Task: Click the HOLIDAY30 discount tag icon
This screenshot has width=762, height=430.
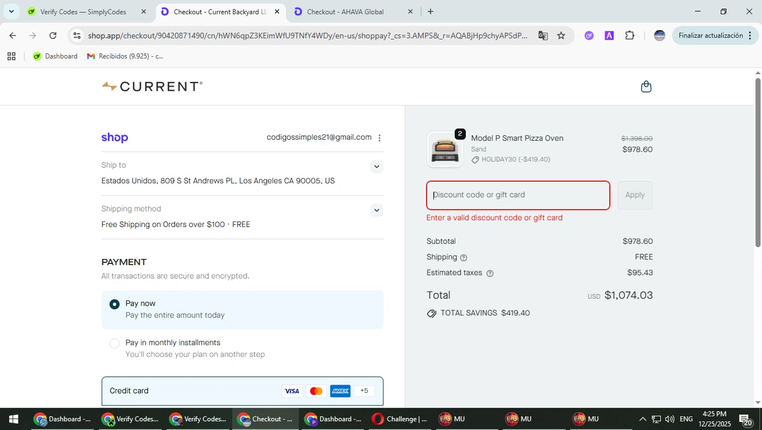Action: [475, 160]
